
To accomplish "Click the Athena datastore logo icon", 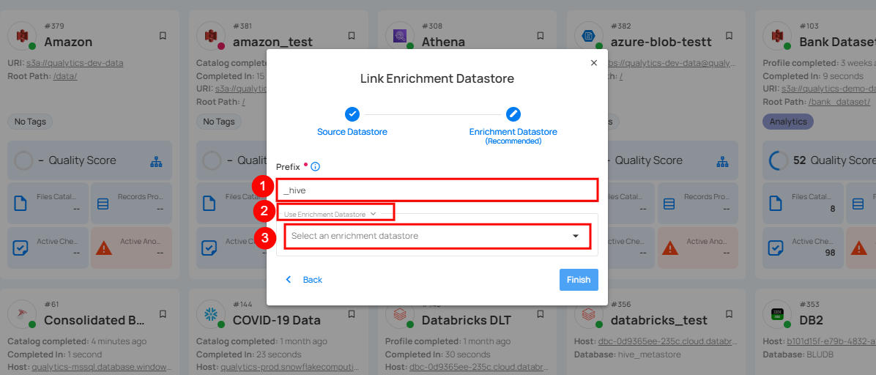I will [x=401, y=35].
